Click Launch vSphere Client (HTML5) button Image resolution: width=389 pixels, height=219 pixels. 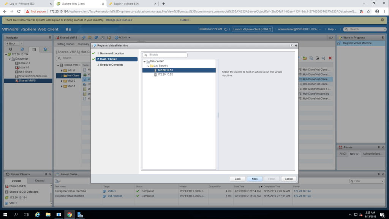click(x=252, y=29)
